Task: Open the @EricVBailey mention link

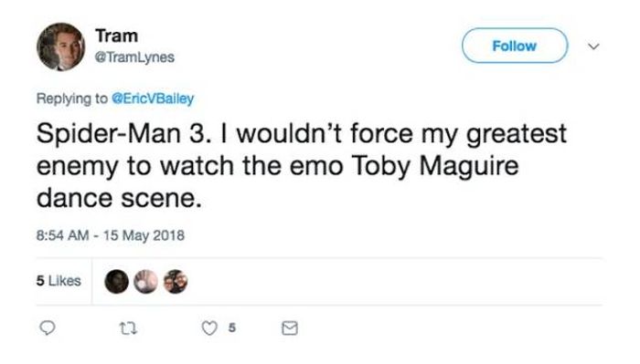Action: tap(153, 99)
